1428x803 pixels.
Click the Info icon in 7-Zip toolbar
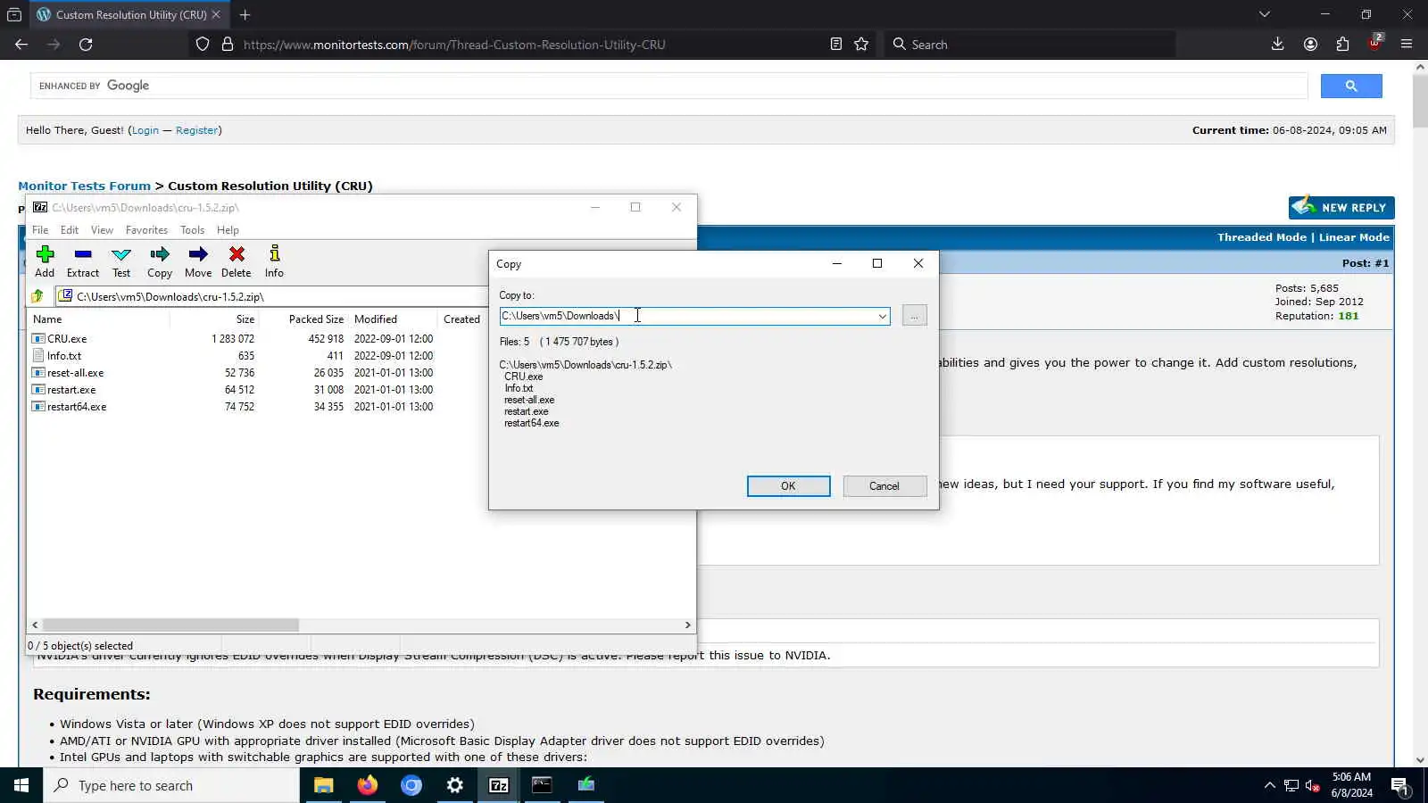pyautogui.click(x=274, y=255)
